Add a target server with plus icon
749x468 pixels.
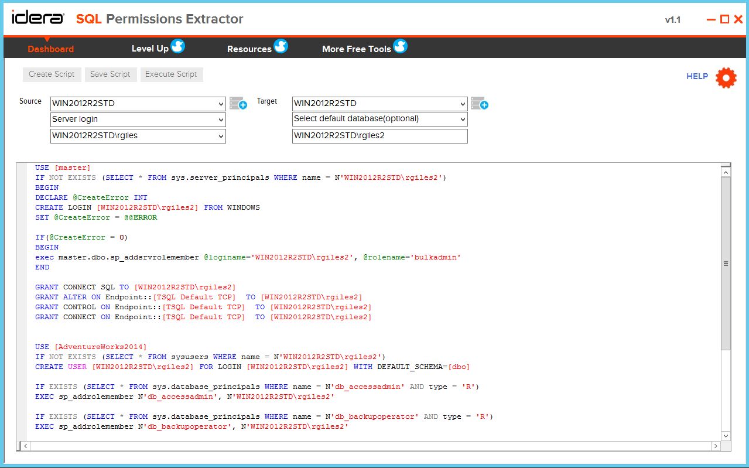[x=480, y=104]
